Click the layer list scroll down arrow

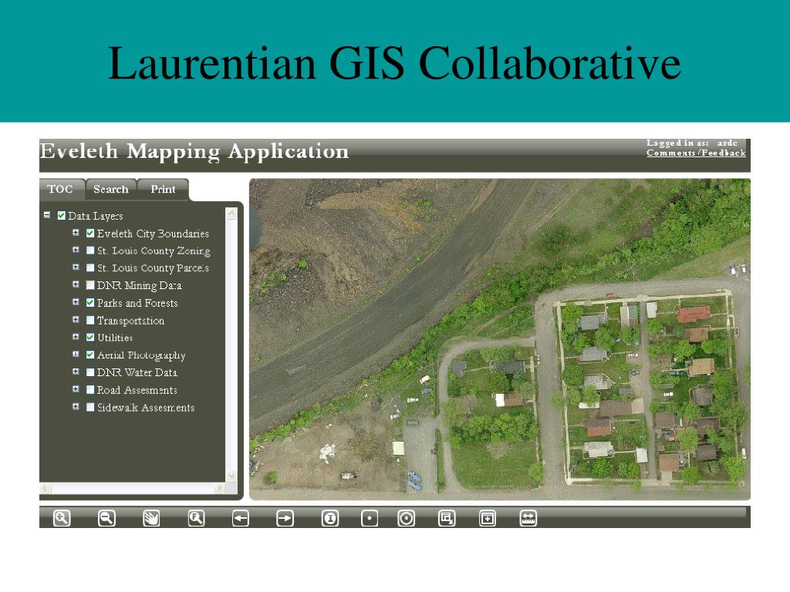point(231,476)
